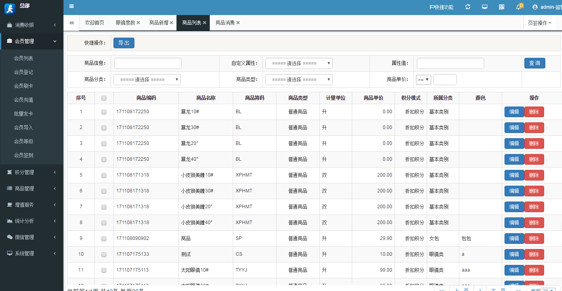Viewport: 562px width, 291px height.
Task: Click the 商品信息 text input field
Action: coord(148,63)
